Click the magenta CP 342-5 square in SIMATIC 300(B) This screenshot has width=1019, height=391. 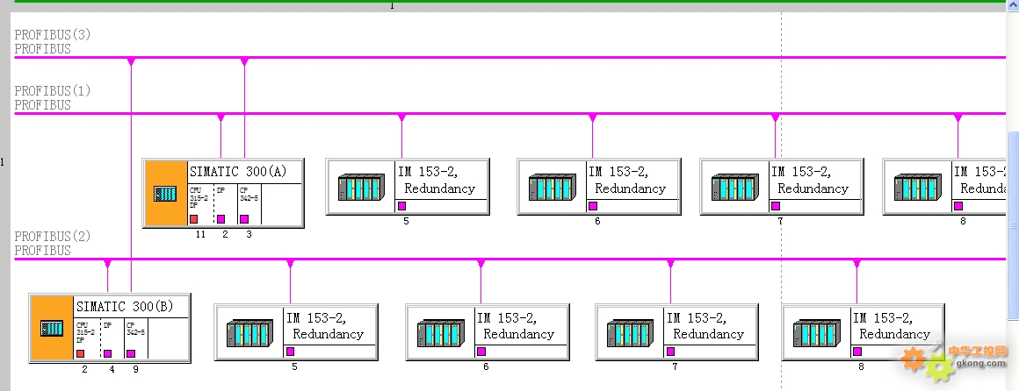tap(131, 353)
